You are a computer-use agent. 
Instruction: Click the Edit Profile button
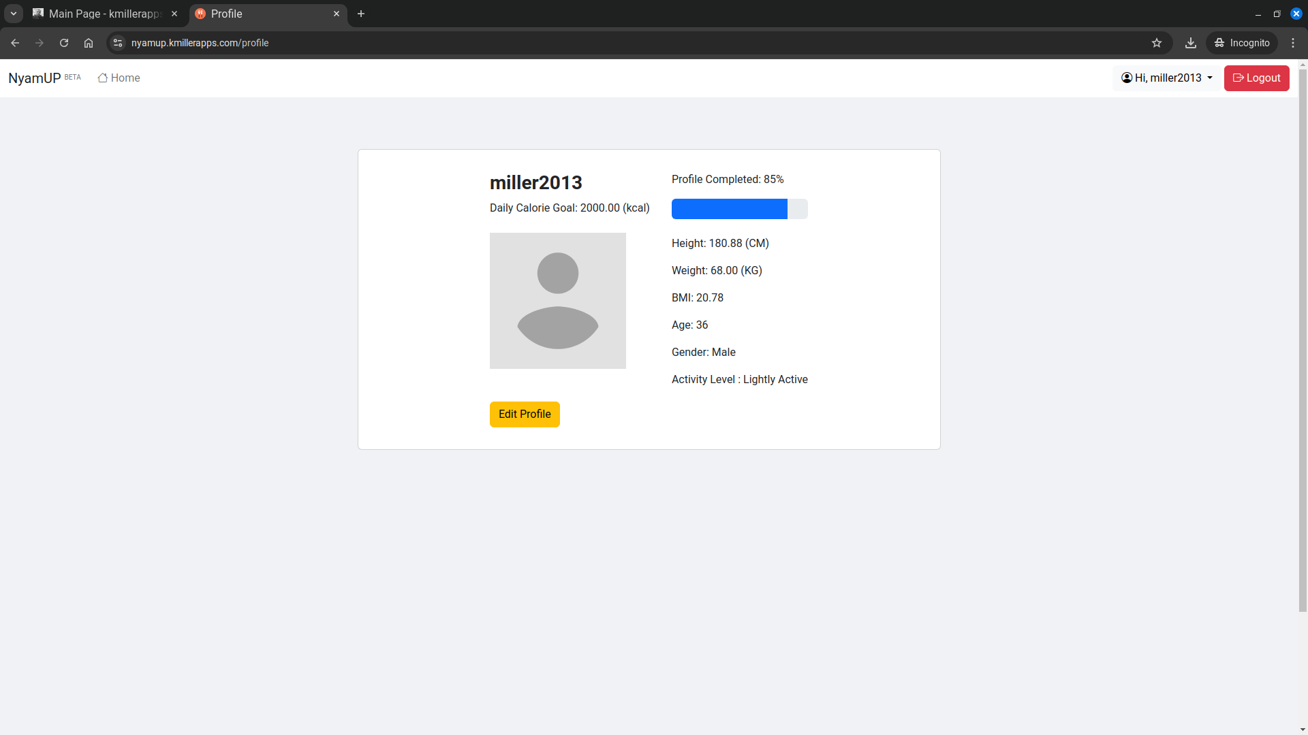coord(525,414)
